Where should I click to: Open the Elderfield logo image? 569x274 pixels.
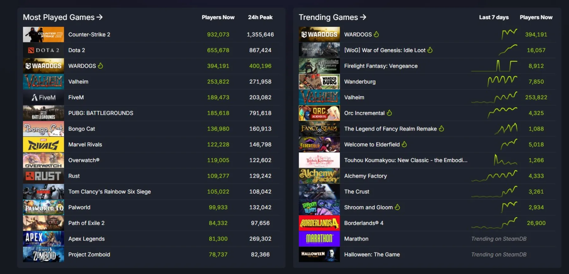click(319, 144)
